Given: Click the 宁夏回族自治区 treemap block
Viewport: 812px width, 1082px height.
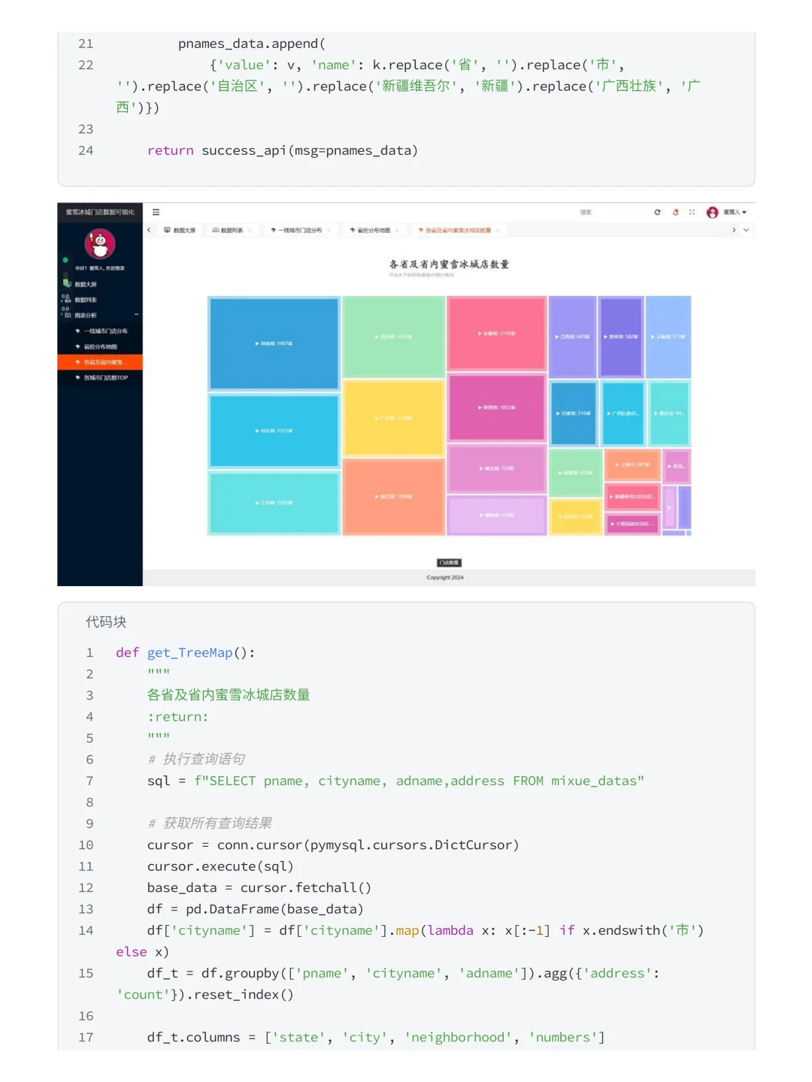Looking at the screenshot, I should [x=632, y=523].
